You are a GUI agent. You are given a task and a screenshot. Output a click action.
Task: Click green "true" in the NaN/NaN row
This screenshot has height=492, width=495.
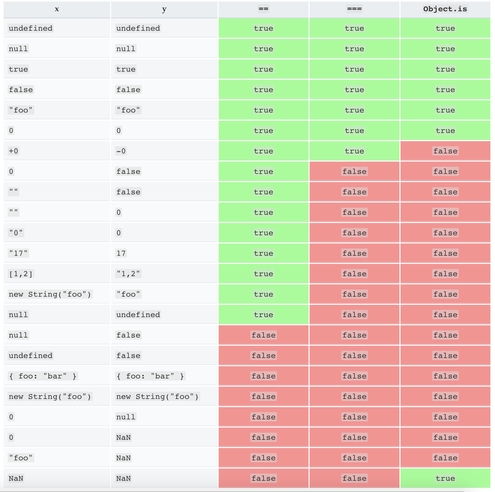click(x=445, y=478)
